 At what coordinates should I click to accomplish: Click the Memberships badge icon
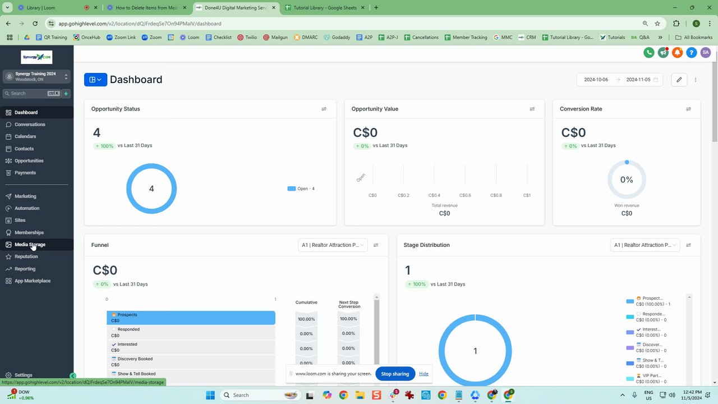point(8,232)
